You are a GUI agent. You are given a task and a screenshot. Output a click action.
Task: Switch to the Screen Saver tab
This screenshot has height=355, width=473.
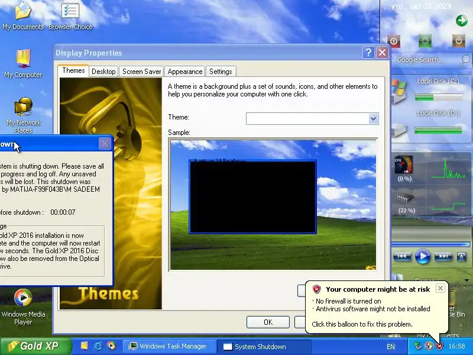[141, 72]
